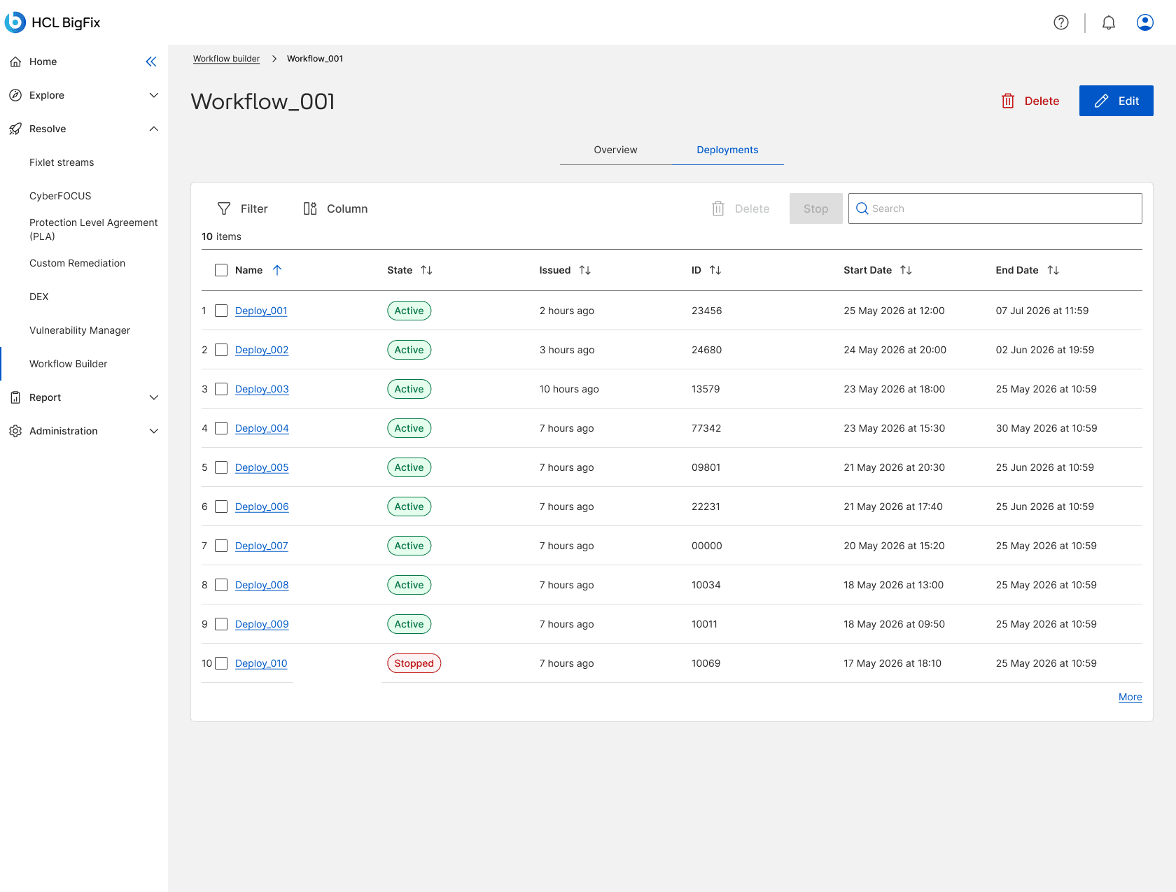
Task: Click the Column layout icon
Action: coord(310,208)
